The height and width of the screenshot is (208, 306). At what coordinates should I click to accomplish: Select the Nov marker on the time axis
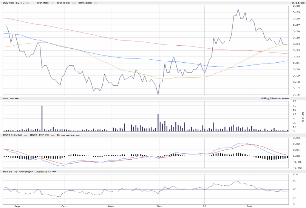[111, 206]
